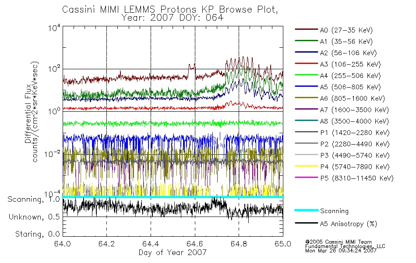Click the lime green A4 legend line
The image size is (416, 263).
pos(307,75)
